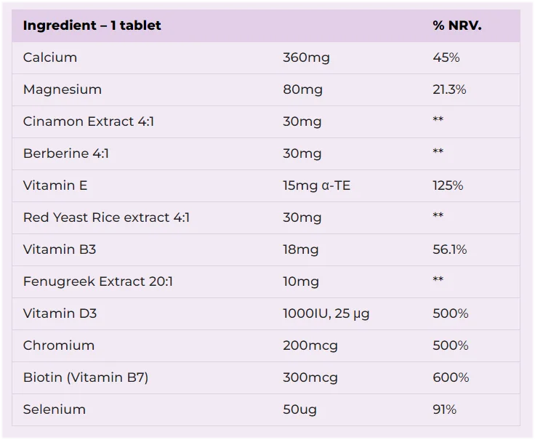Click the 21.3% NRV value

pyautogui.click(x=449, y=89)
